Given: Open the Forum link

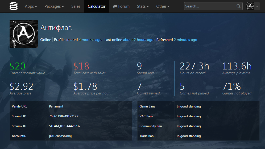Looking at the screenshot, I should [x=121, y=6].
